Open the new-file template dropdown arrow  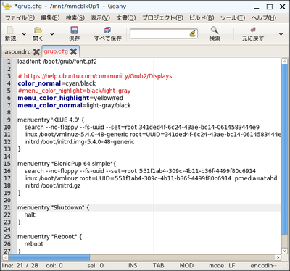pyautogui.click(x=24, y=34)
